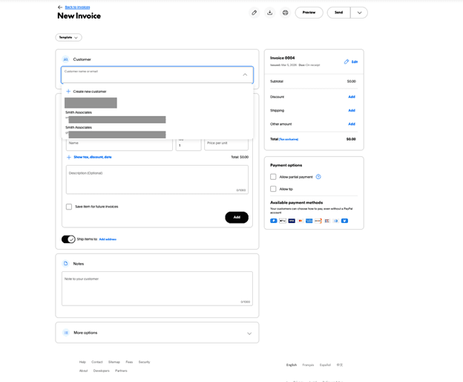Click the Note to your customer field
This screenshot has height=382, width=463.
coord(157,288)
